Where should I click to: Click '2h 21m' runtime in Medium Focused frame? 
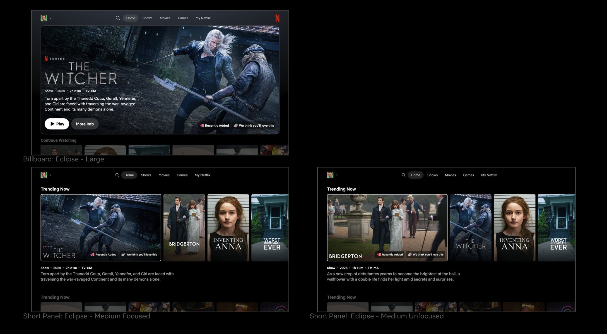tap(71, 268)
